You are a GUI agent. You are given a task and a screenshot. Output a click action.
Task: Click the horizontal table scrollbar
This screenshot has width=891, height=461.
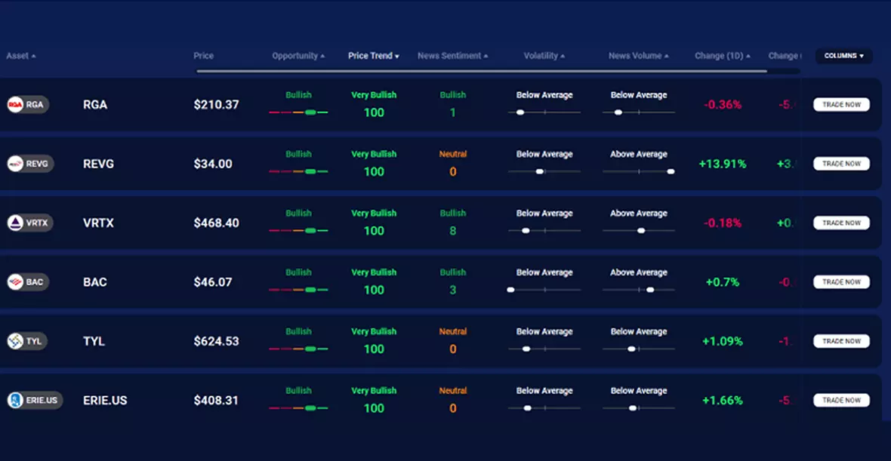[x=481, y=72]
